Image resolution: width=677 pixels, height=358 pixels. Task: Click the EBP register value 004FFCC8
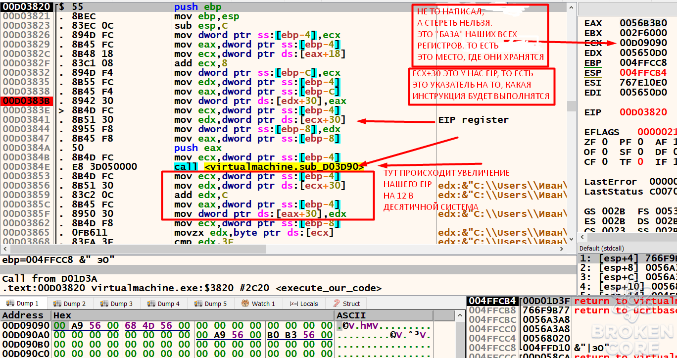pyautogui.click(x=643, y=63)
